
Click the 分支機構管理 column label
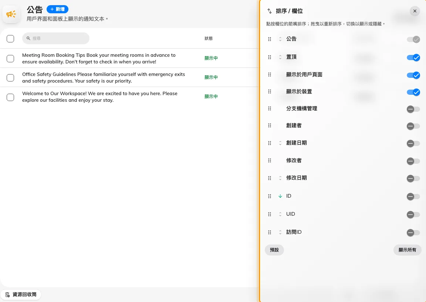click(x=302, y=109)
